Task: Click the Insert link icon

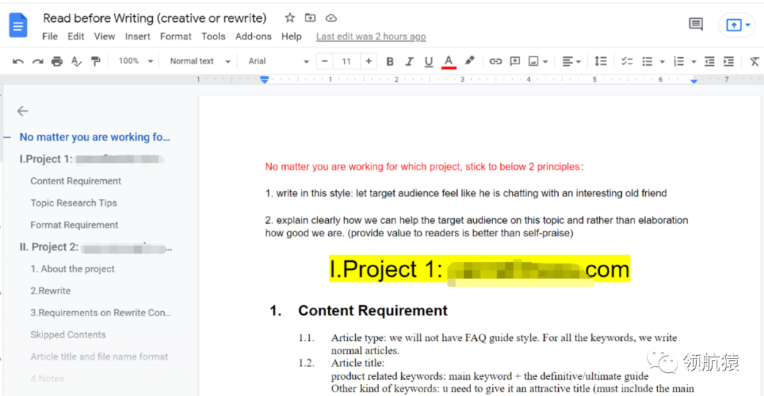Action: (495, 61)
